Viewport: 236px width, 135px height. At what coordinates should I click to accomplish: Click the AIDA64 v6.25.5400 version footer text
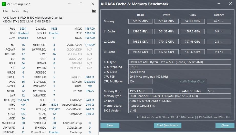click(184, 117)
